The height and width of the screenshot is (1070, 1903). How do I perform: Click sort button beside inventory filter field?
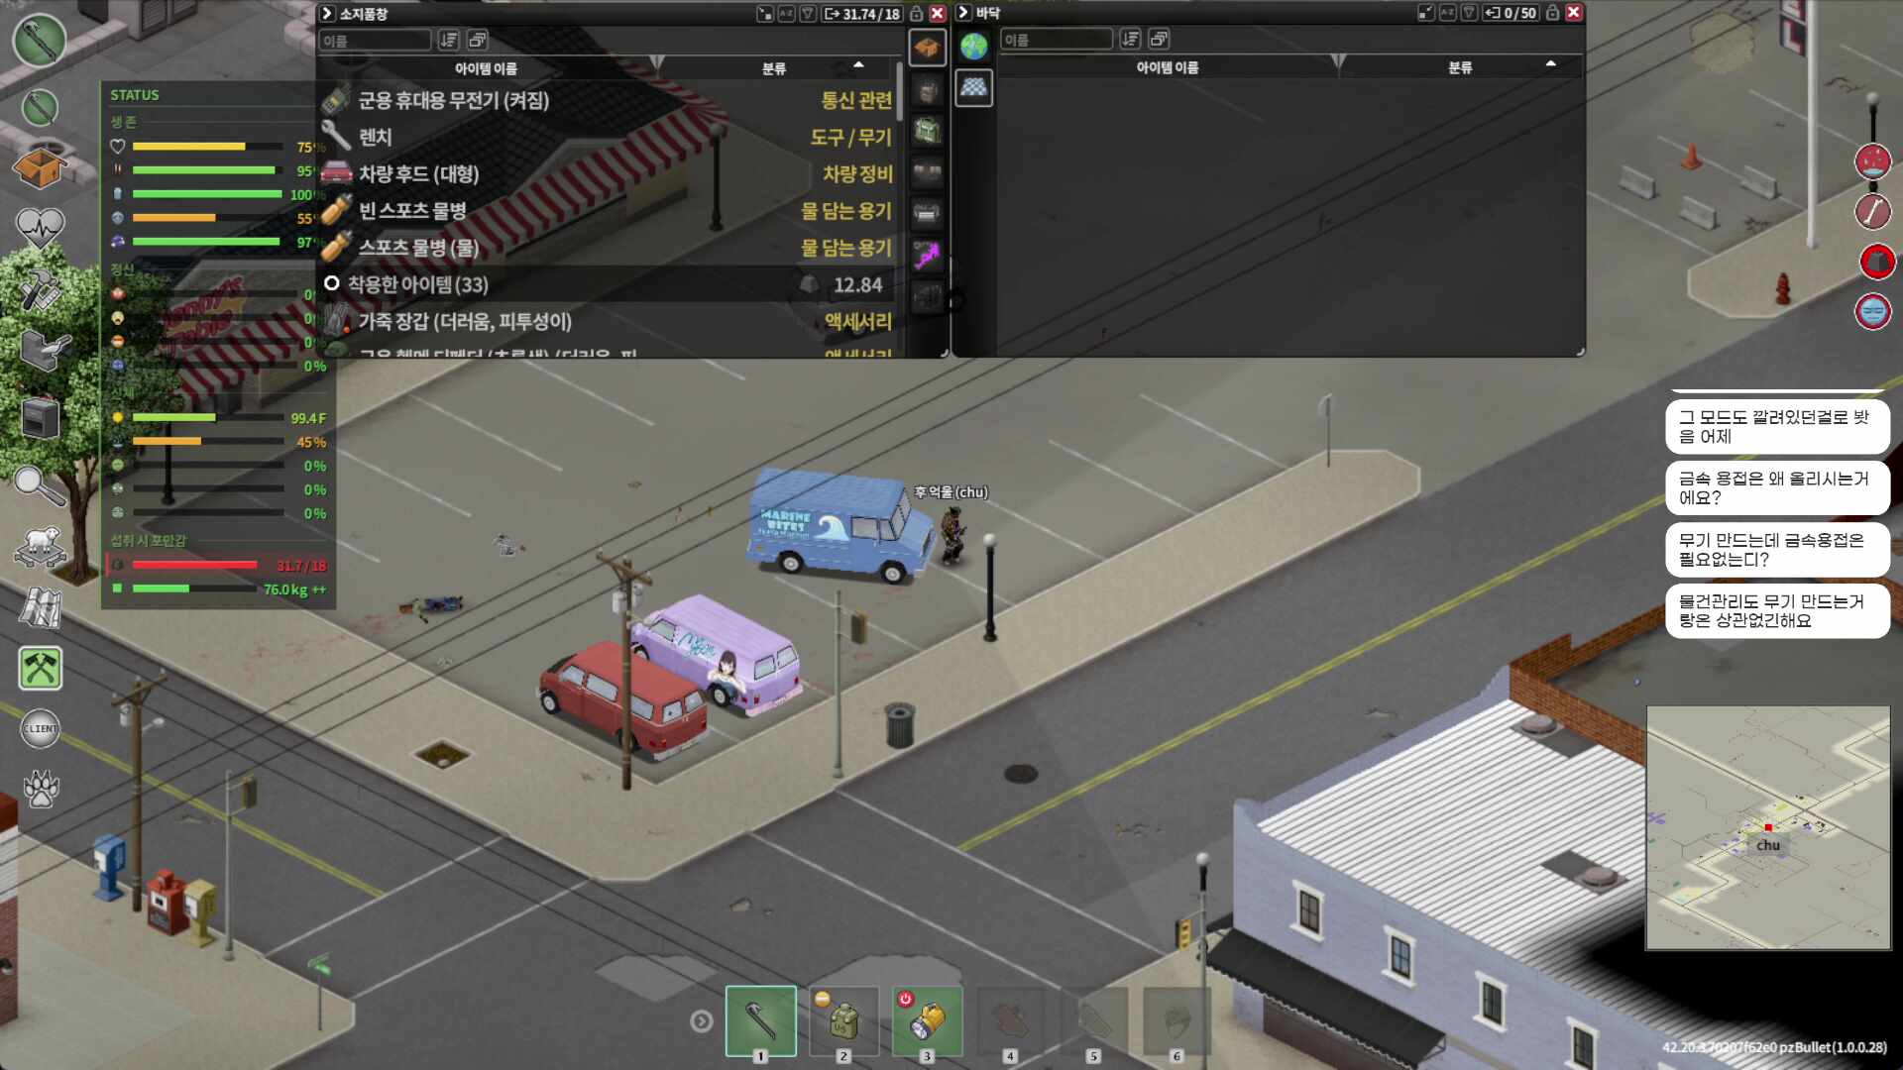click(449, 41)
